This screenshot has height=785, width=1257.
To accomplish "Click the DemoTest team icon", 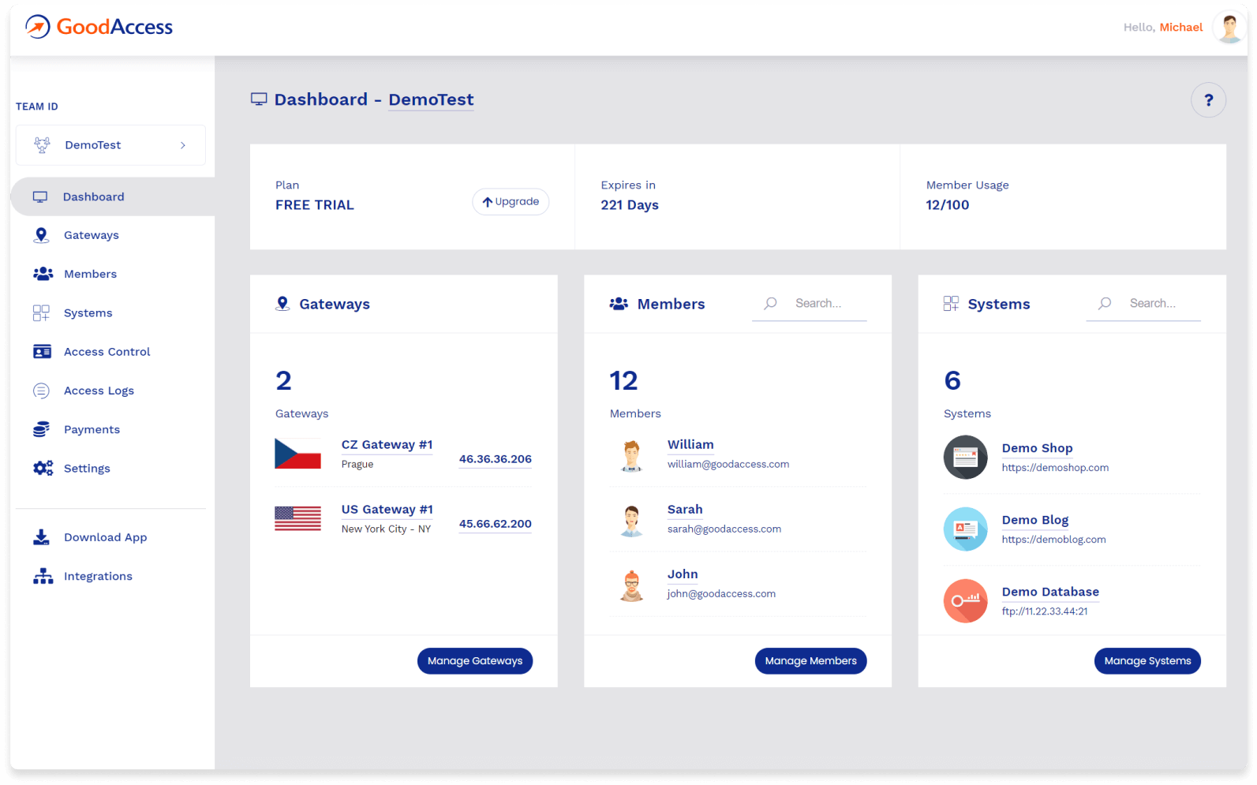I will point(42,145).
